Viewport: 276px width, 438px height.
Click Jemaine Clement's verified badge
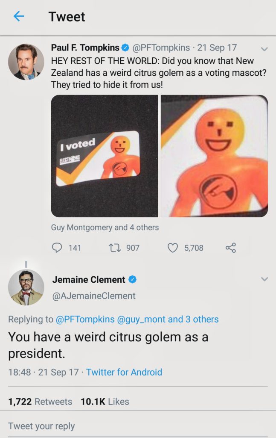(133, 279)
